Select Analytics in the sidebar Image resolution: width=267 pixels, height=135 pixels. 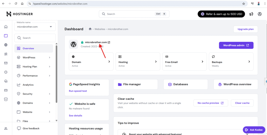pos(28,85)
